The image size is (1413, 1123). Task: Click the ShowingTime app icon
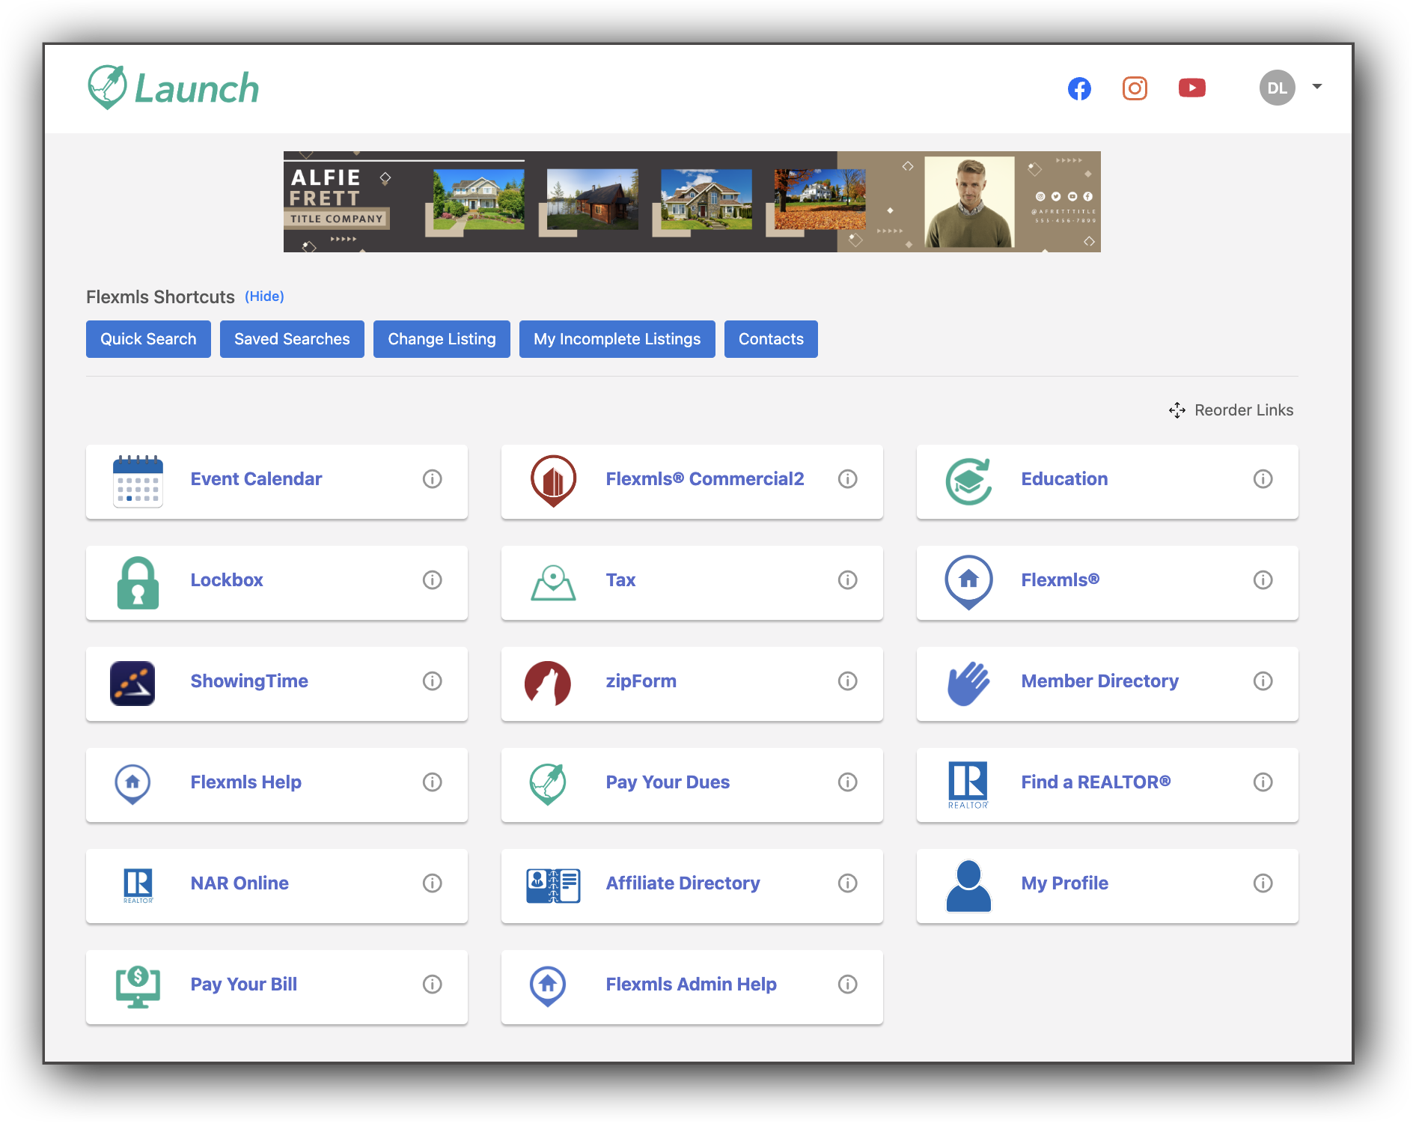tap(132, 683)
